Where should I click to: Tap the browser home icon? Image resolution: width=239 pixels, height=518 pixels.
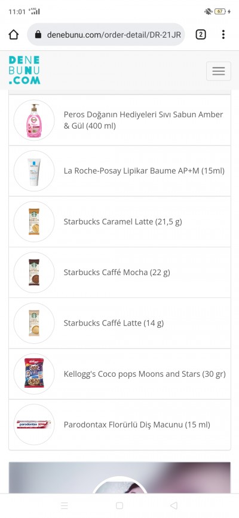(x=14, y=34)
